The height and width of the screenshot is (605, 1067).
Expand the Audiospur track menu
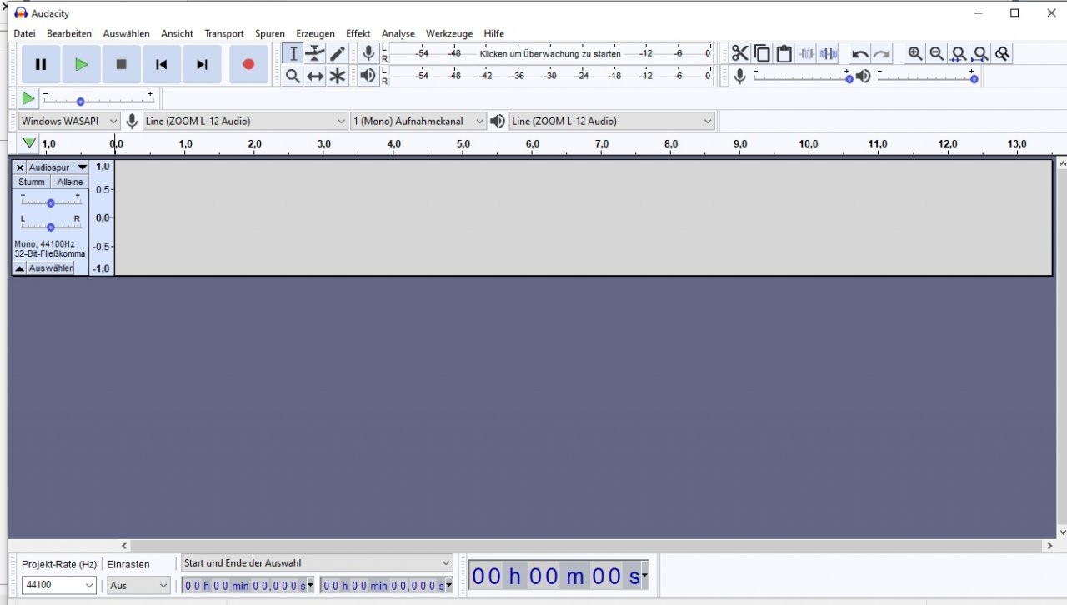click(x=57, y=167)
